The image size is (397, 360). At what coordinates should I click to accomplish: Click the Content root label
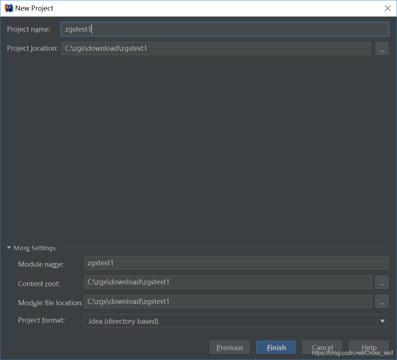point(39,284)
